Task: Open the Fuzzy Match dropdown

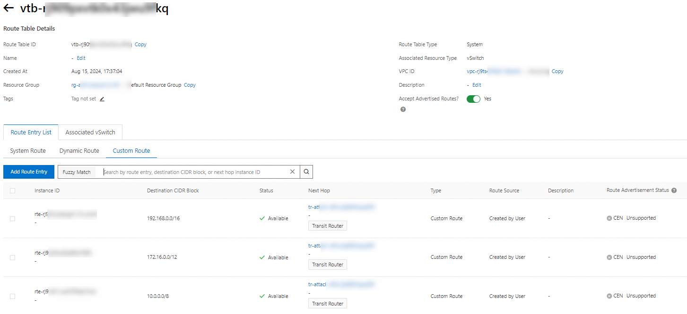Action: (x=77, y=172)
